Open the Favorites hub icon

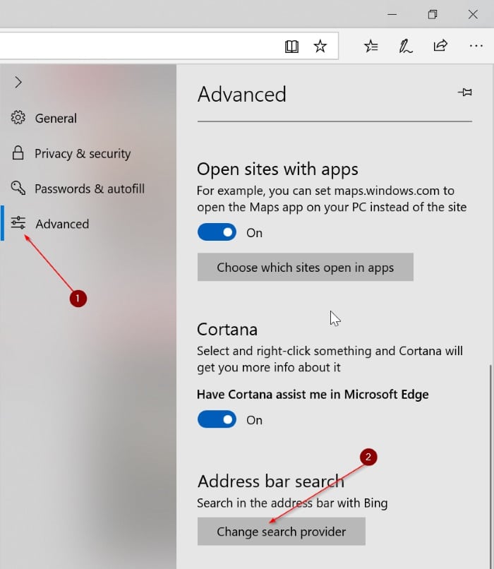pyautogui.click(x=371, y=46)
